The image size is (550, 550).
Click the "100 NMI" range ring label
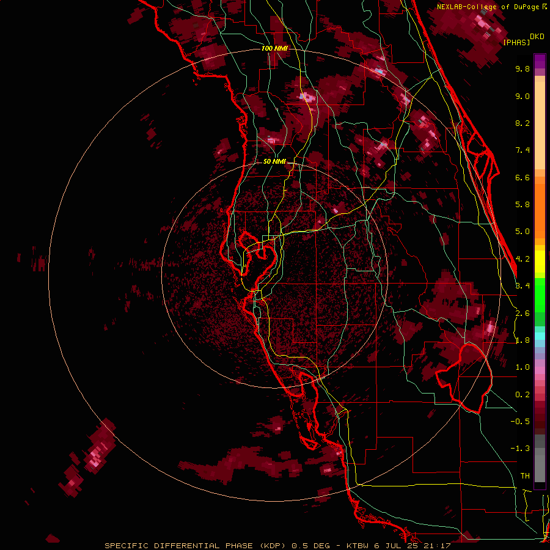click(x=274, y=48)
